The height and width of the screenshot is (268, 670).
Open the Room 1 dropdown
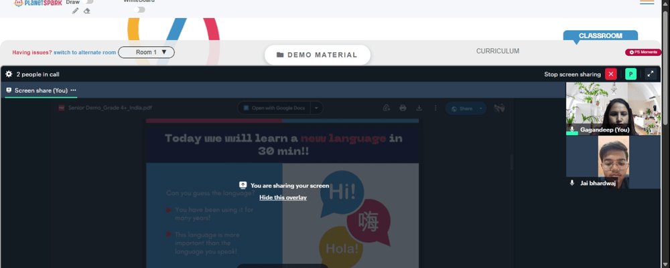(146, 52)
